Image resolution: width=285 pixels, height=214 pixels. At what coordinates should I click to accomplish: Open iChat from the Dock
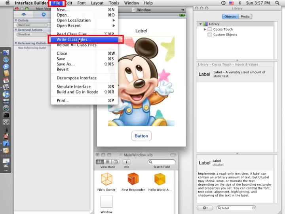click(x=6, y=67)
